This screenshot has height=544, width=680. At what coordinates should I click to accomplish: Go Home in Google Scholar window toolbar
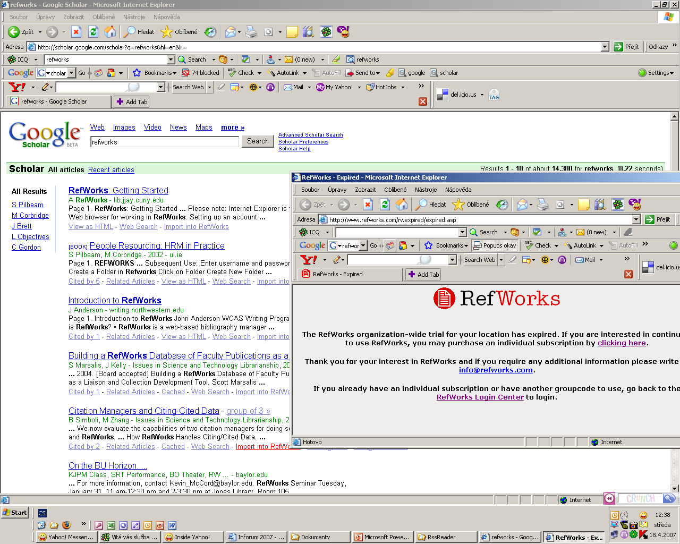coord(110,32)
